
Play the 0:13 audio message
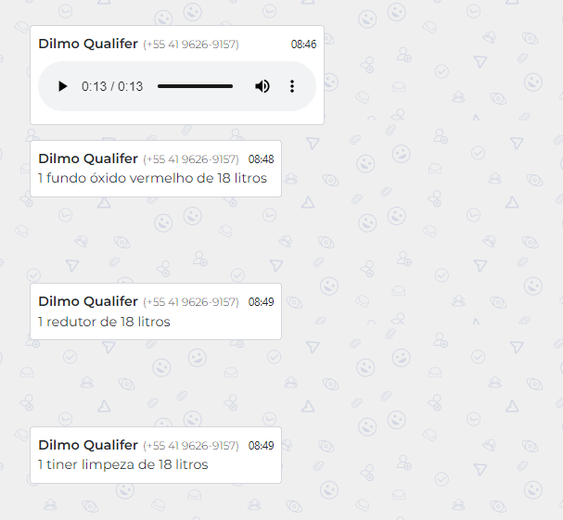(x=62, y=86)
